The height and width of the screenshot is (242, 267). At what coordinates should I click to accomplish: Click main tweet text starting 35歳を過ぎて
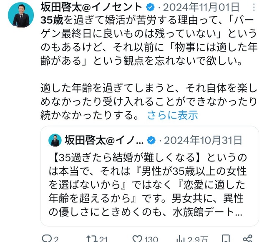pyautogui.click(x=149, y=68)
